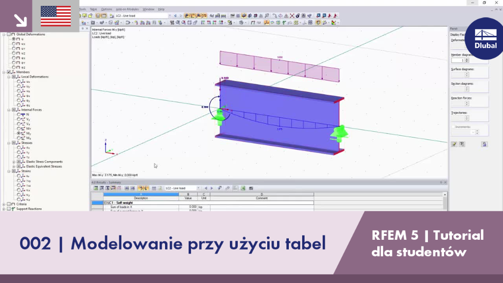The width and height of the screenshot is (503, 283).
Task: Expand the Support Reactions tree node
Action: (x=4, y=209)
